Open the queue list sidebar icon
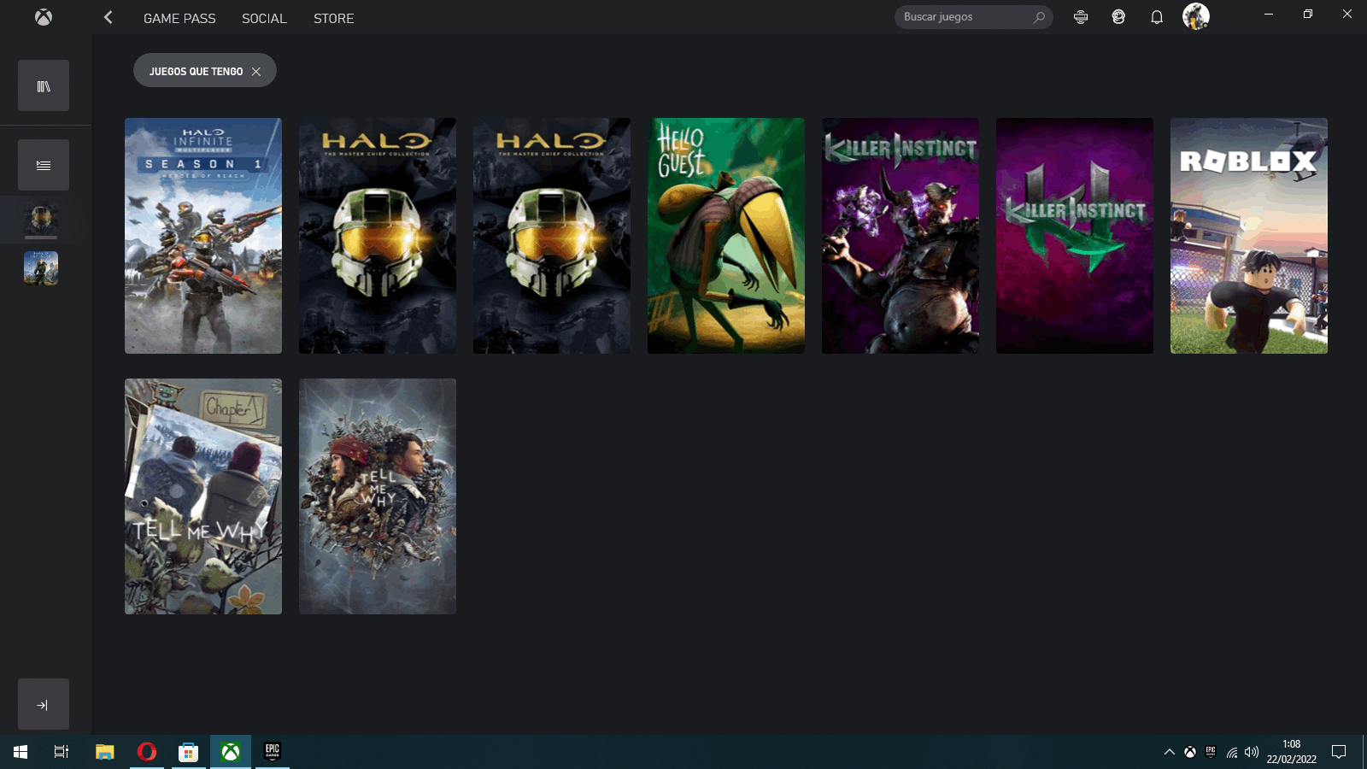 pos(44,165)
